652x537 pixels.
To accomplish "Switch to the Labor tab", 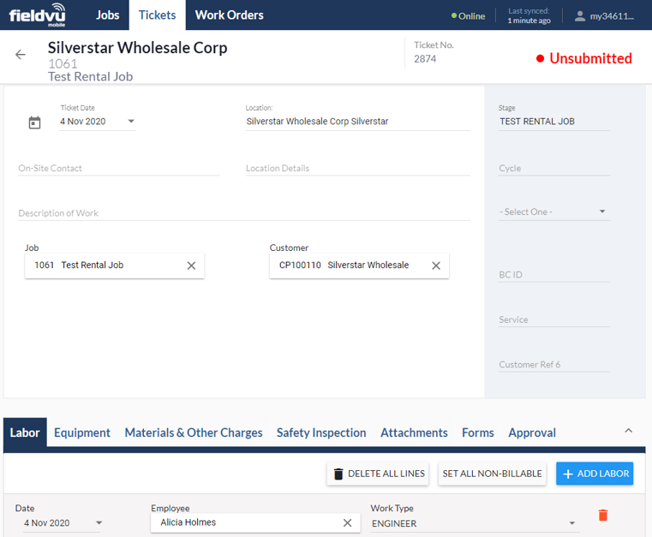I will [25, 433].
